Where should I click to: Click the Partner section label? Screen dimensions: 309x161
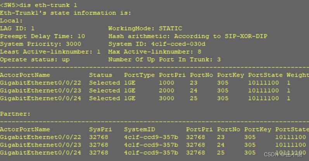(x=15, y=114)
